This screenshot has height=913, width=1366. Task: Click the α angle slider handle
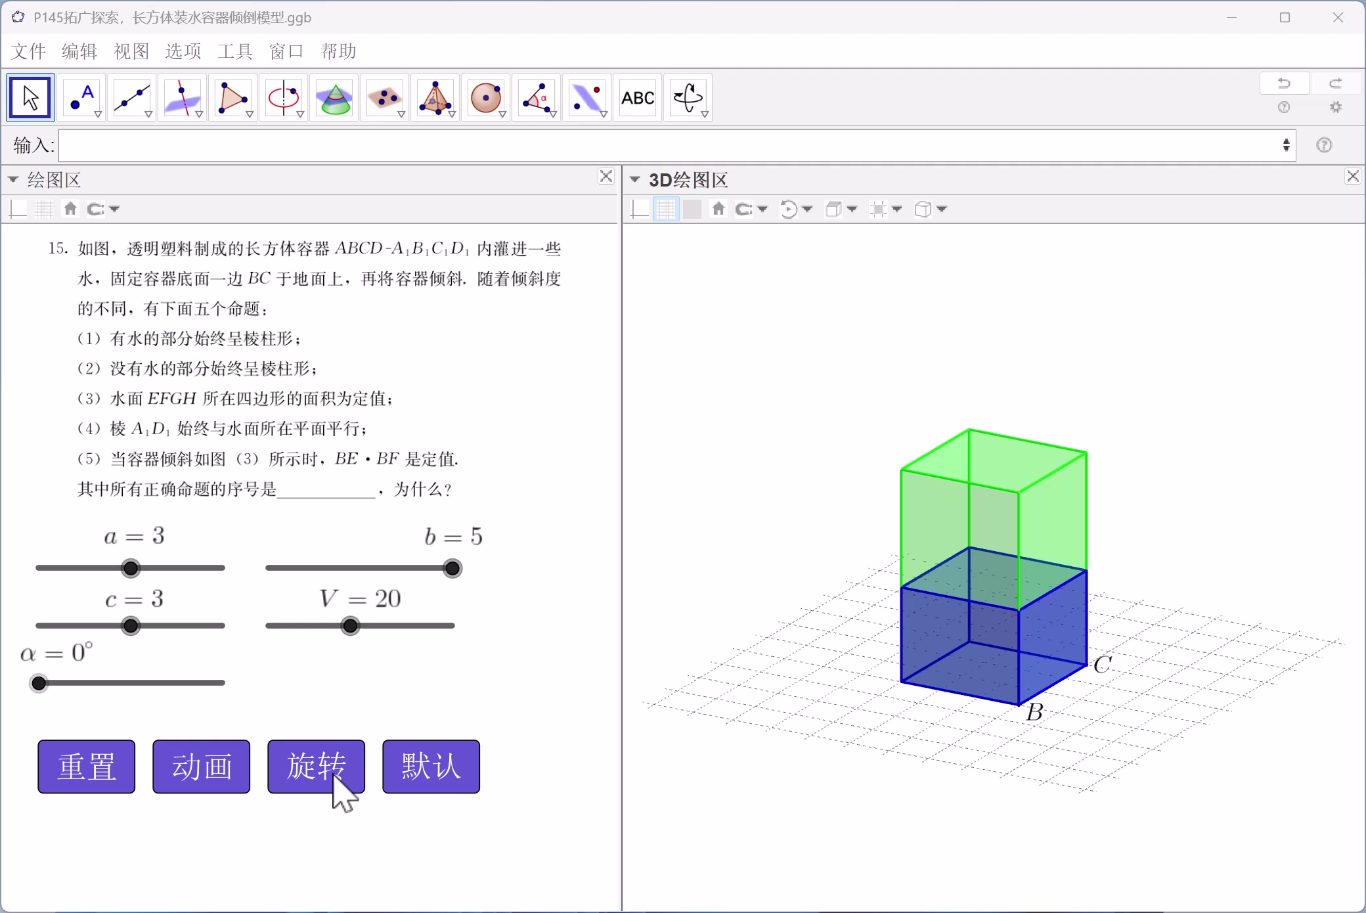pos(39,683)
